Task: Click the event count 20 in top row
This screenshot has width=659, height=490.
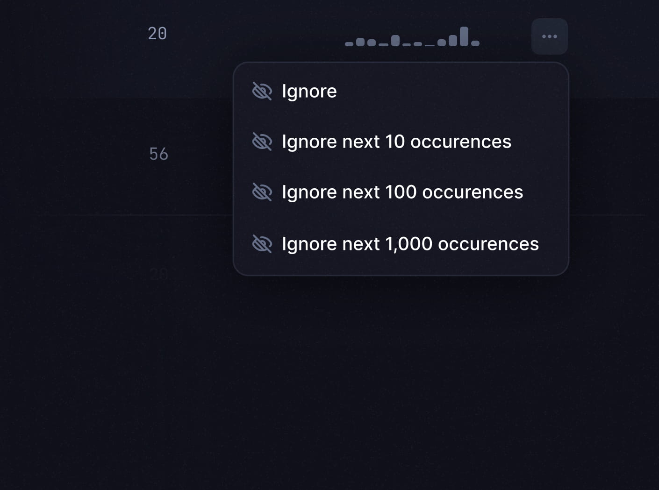Action: 157,34
